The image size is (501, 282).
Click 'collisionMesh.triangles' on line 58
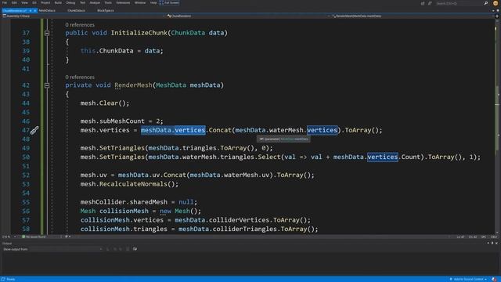click(124, 229)
